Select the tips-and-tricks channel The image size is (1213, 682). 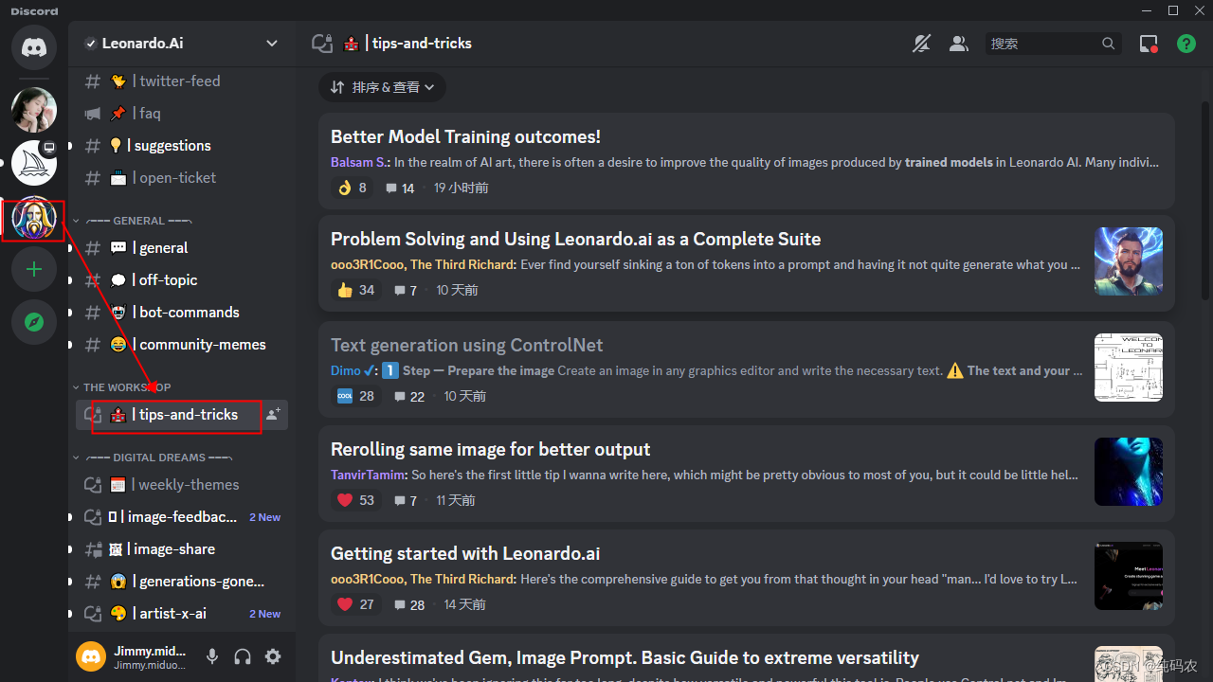[x=182, y=414]
